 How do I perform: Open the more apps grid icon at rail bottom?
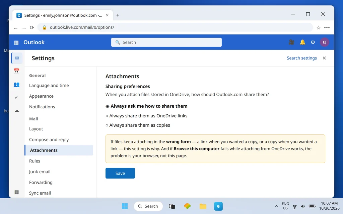(x=17, y=192)
